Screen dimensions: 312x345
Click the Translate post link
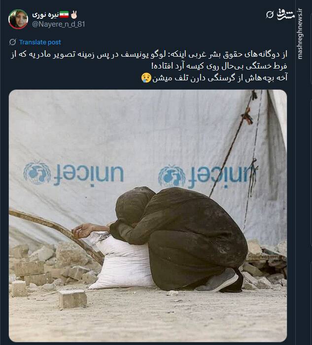40,42
